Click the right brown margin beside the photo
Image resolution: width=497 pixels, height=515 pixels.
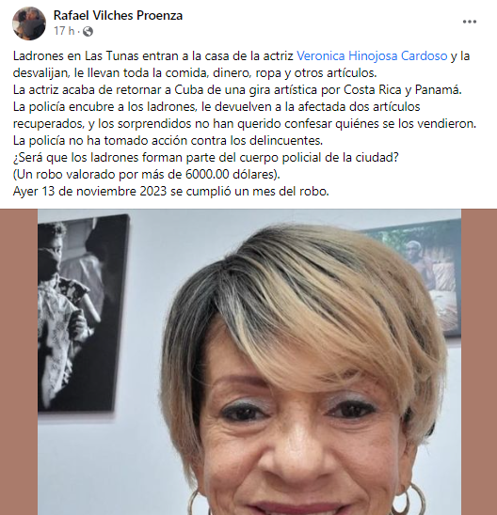tap(479, 362)
